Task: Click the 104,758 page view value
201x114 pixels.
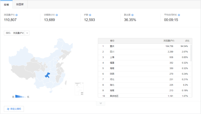Action: 169,46
